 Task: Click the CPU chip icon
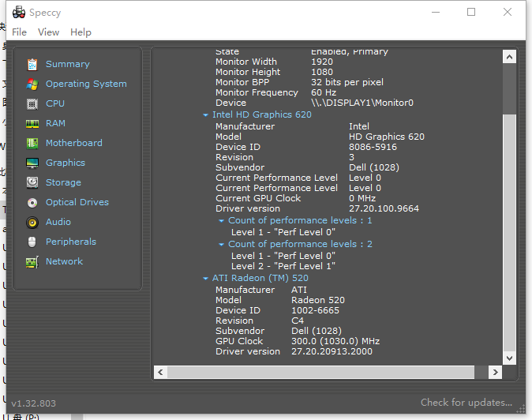(32, 103)
